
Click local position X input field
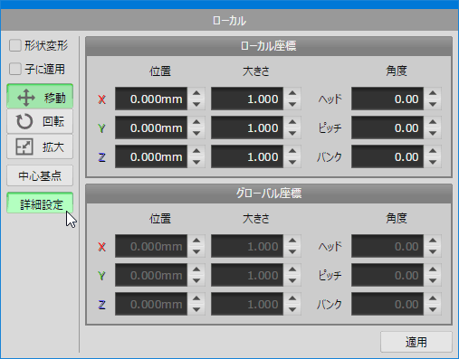pyautogui.click(x=151, y=99)
